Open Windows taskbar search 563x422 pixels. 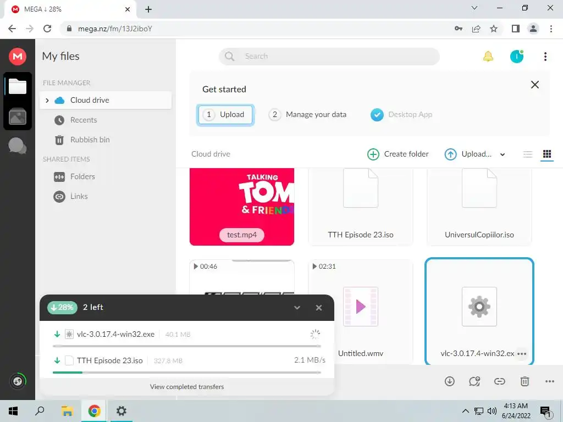(x=40, y=411)
